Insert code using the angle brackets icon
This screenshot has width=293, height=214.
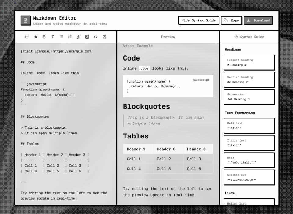[96, 37]
